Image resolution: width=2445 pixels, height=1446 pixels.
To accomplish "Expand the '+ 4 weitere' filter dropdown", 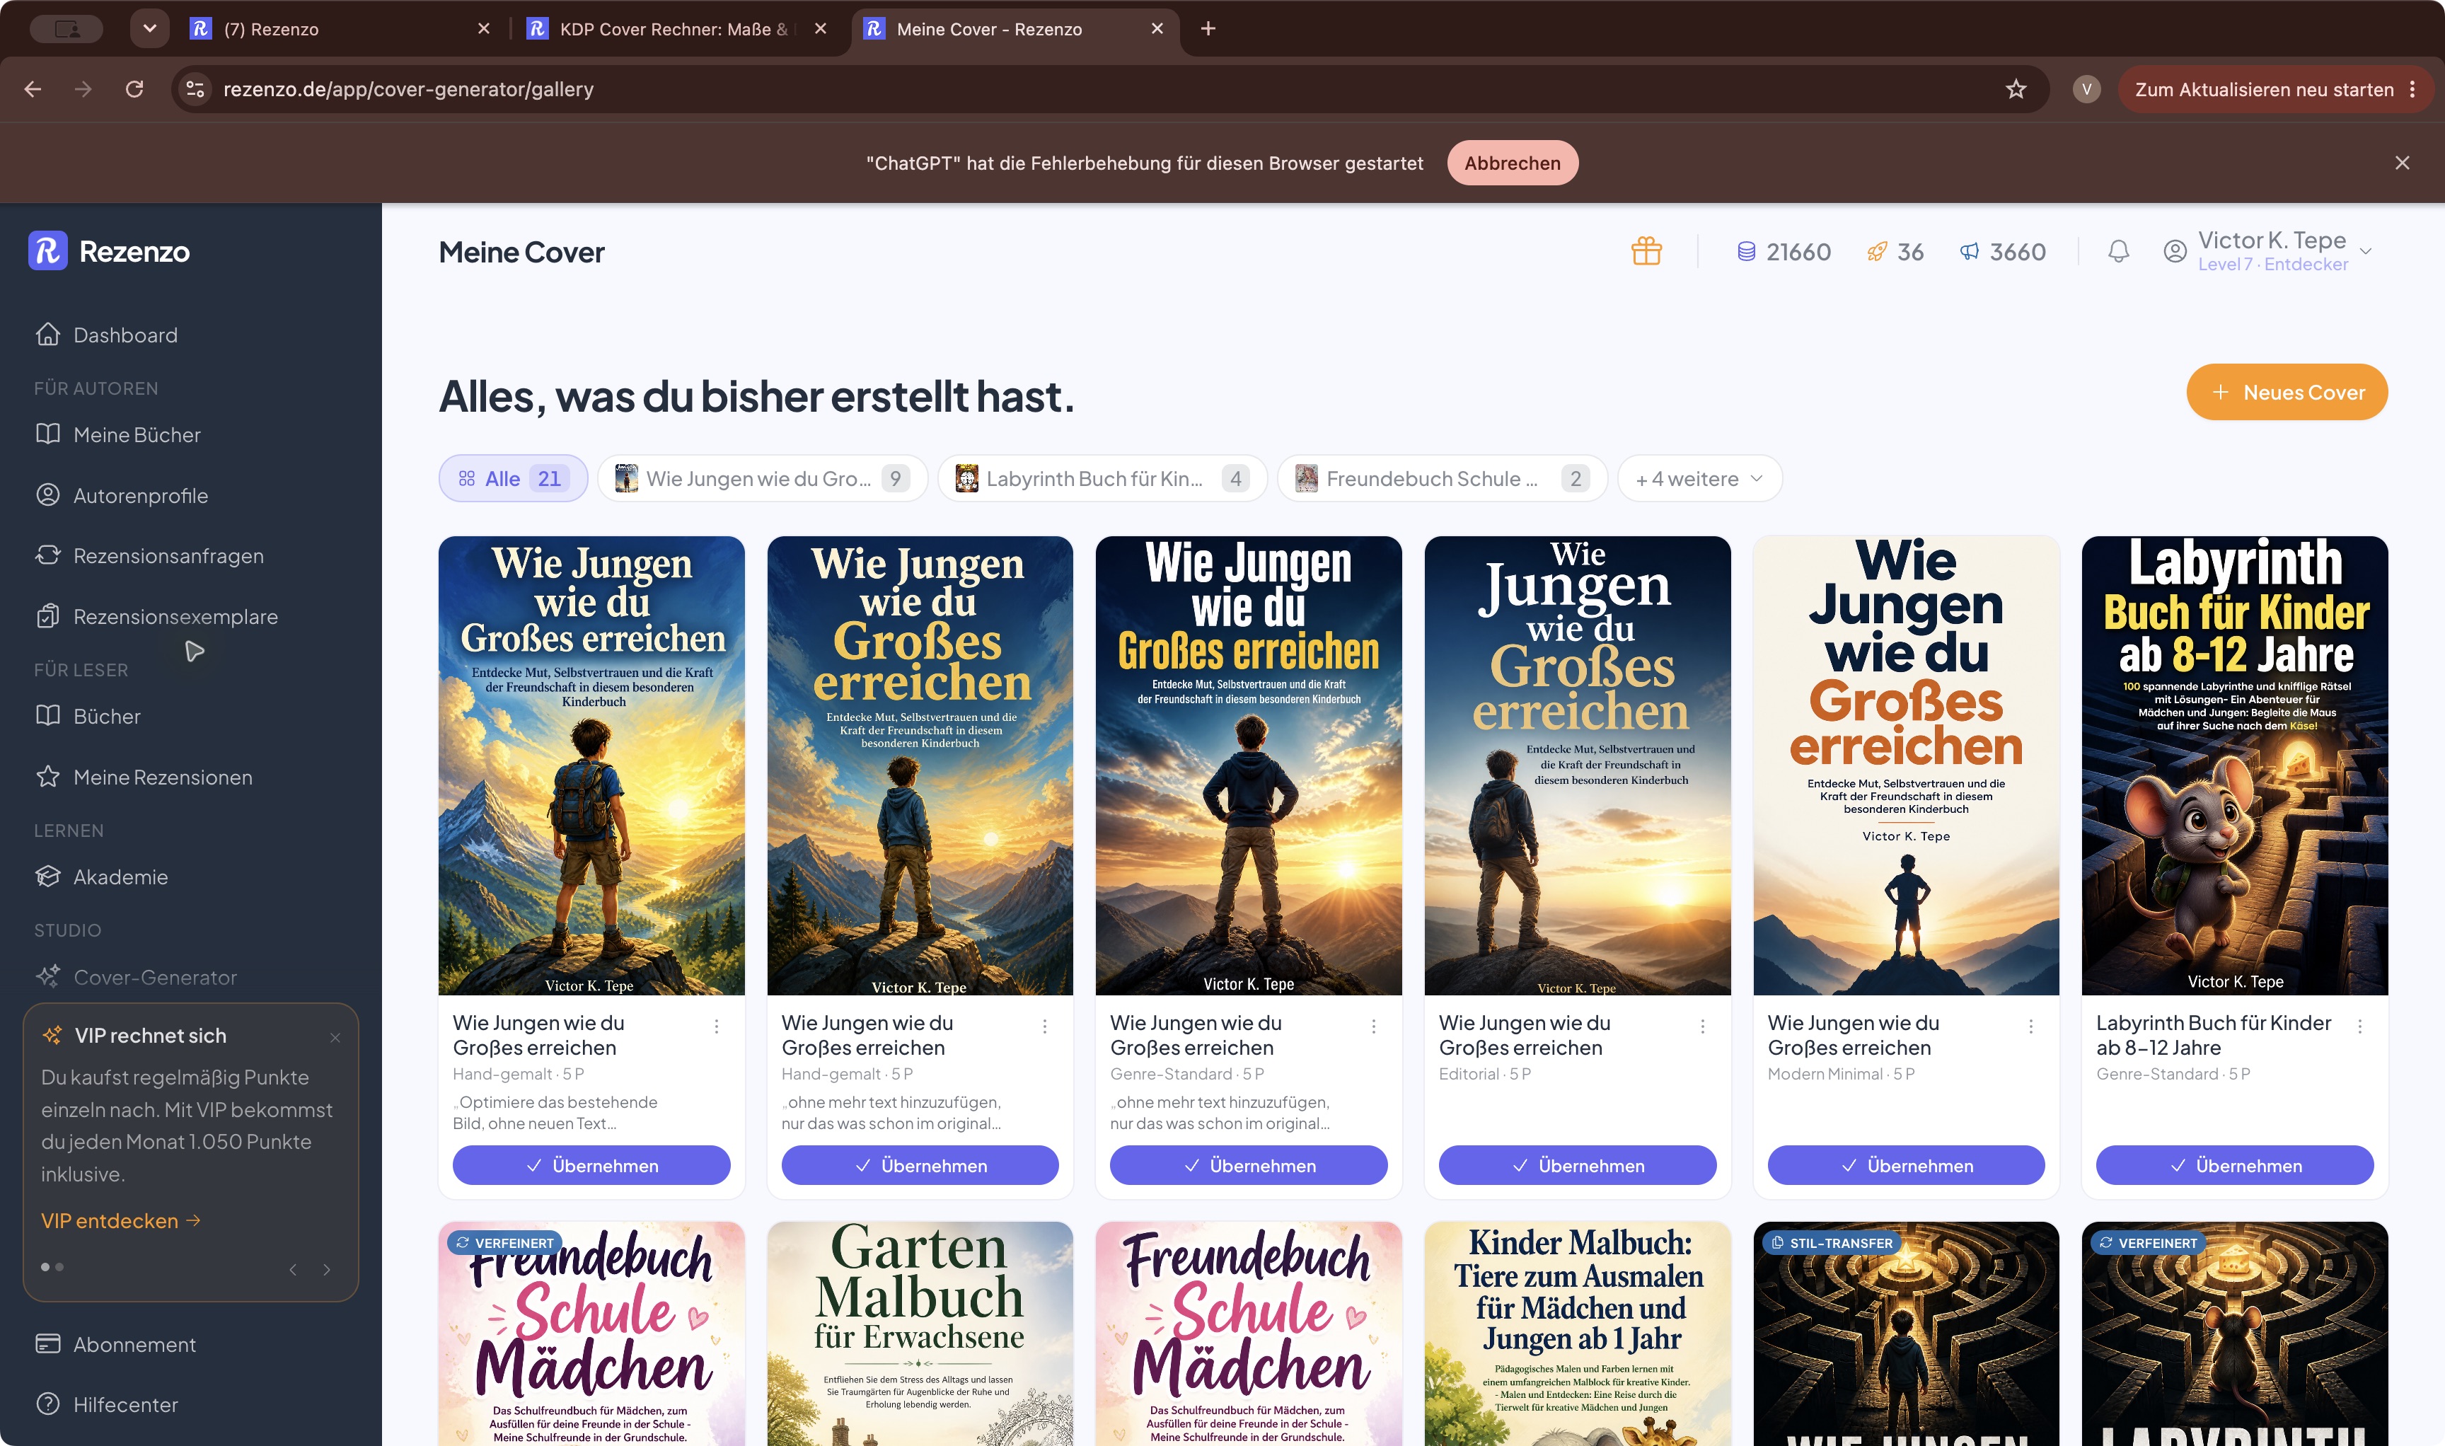I will (1699, 478).
